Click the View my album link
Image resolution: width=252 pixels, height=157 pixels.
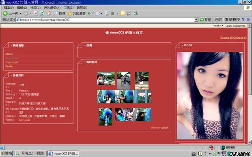[x=159, y=128]
